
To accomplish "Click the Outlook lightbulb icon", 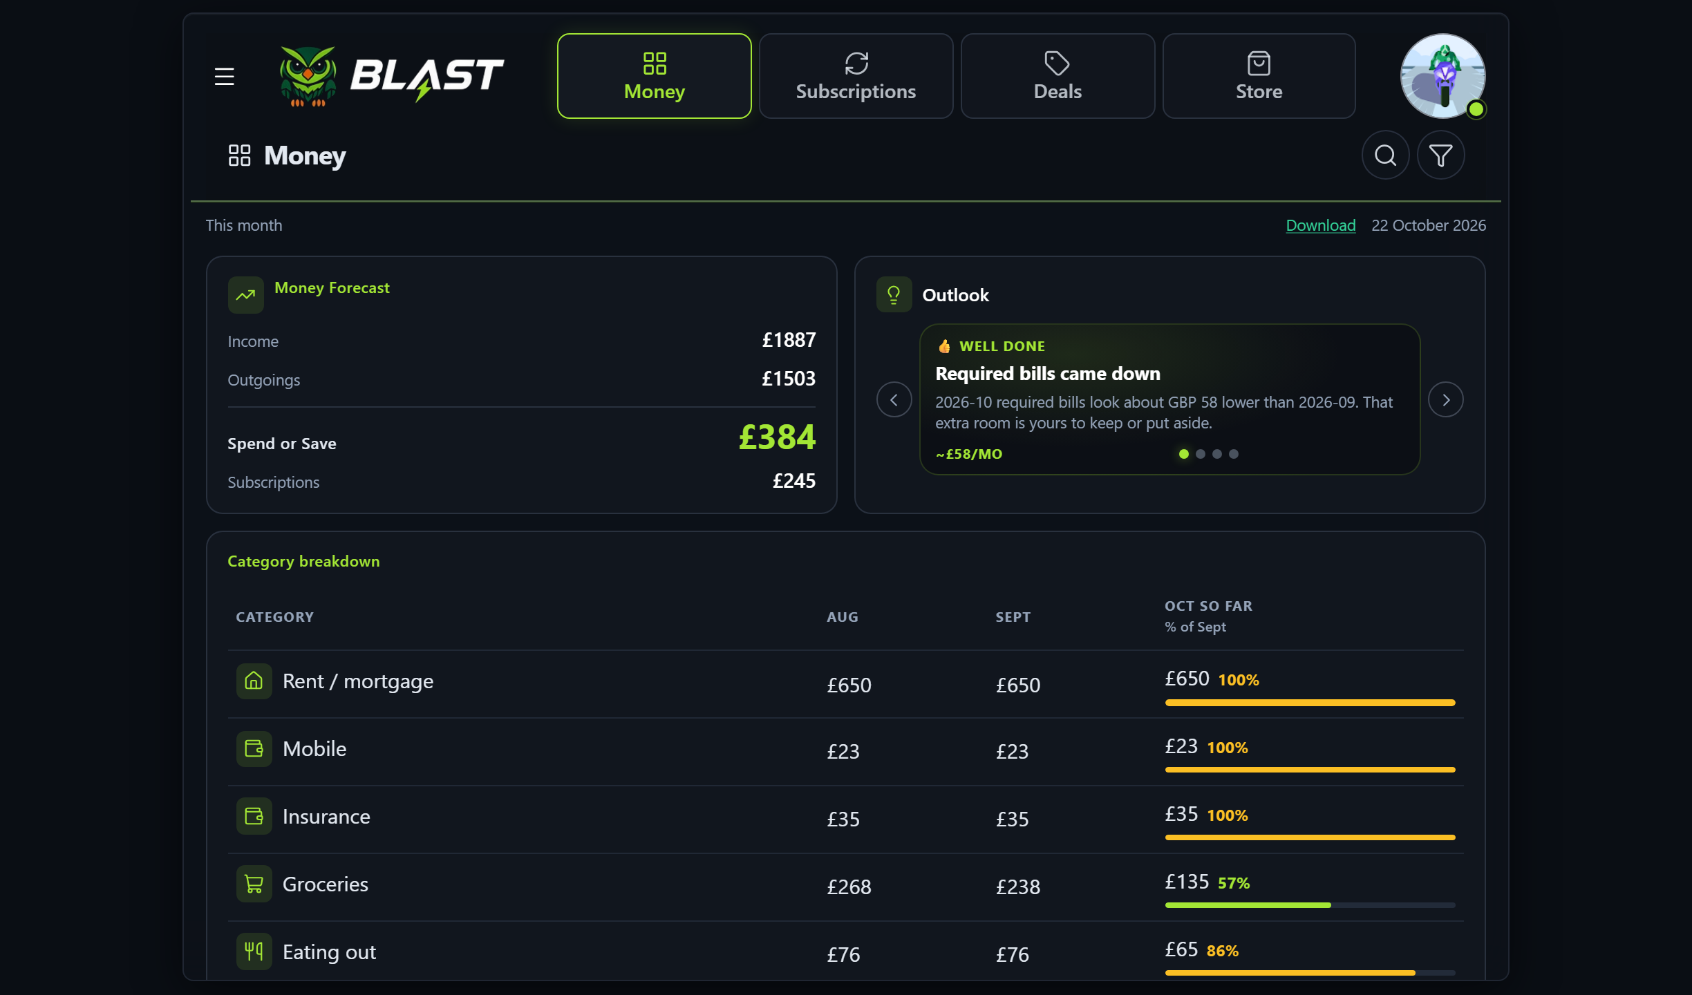I will (894, 295).
